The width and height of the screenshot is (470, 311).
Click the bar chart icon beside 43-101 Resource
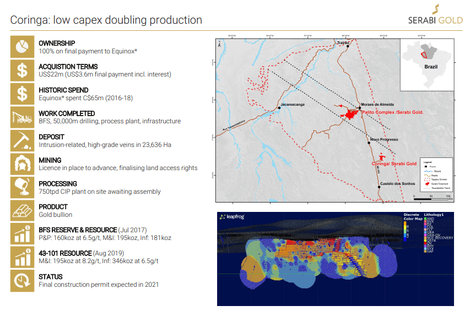tap(22, 257)
